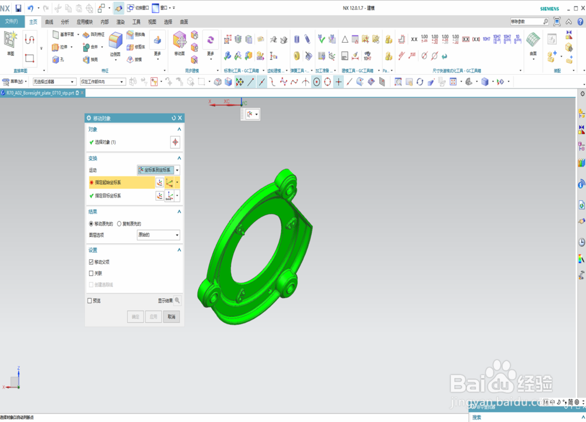Open the 抽壳 (Shell) tool

point(90,59)
